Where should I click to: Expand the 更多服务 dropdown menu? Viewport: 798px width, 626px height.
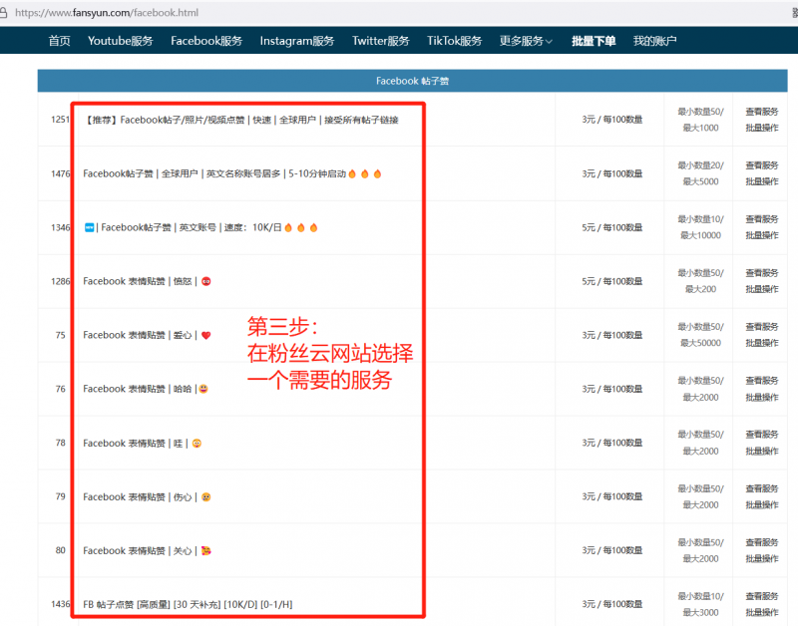526,41
